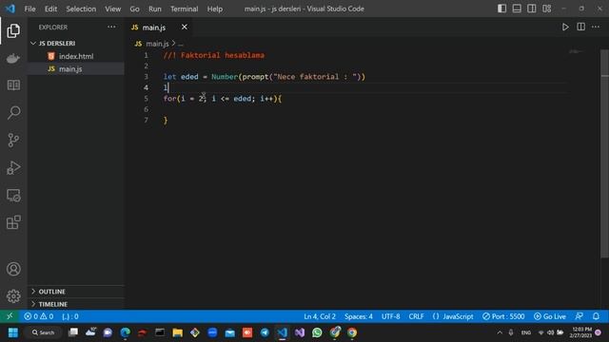609x342 pixels.
Task: Click the 'for' keyword on line 5
Action: [x=169, y=99]
